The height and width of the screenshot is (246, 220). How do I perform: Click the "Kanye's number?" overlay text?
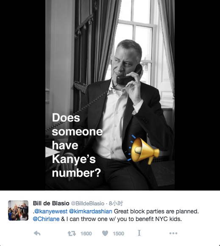[76, 166]
